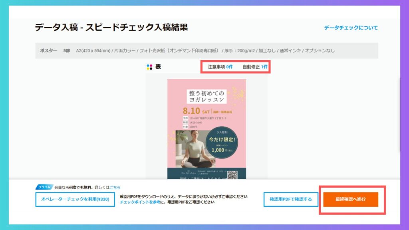Image resolution: width=409 pixels, height=230 pixels.
Task: Proceed with the 最終確認へ進む button
Action: 351,199
